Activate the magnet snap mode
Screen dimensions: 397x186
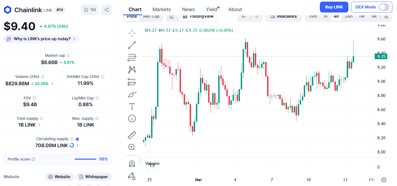[x=132, y=164]
